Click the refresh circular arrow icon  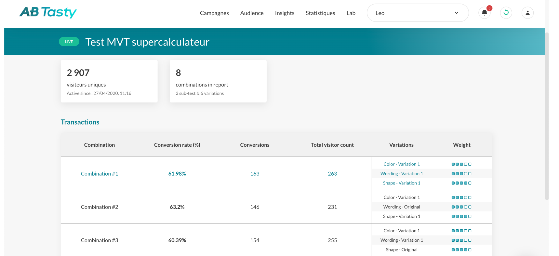506,13
